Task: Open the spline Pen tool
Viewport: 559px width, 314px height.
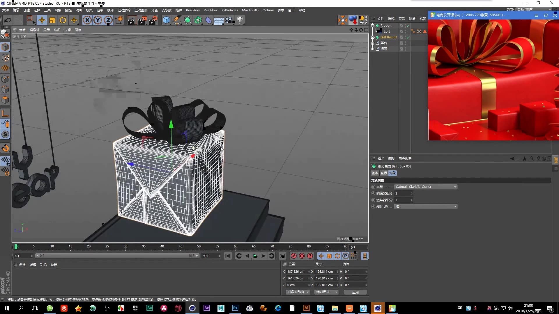Action: point(177,20)
